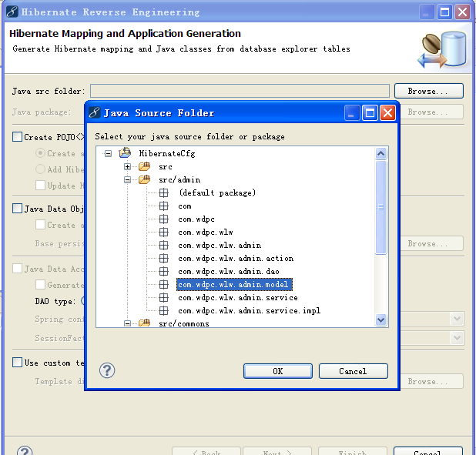Click Browse next to Base persistence class

point(431,243)
